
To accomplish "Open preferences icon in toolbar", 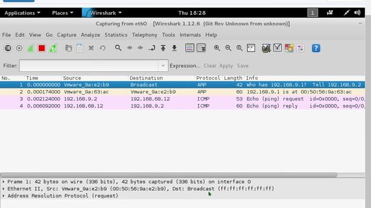I will [x=300, y=48].
